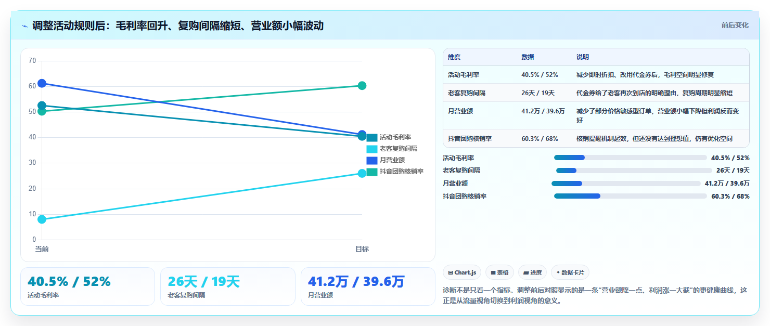Screen dimensions: 770x326
Task: Click 60.3% / 68% value beside progress bar
Action: 730,197
